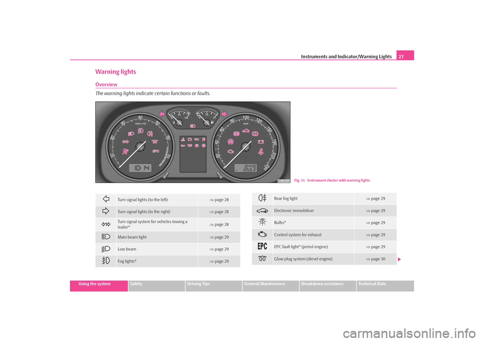The image size is (484, 342).
Task: Click the 'Electronic immobiliser' text
Action: 294,211
